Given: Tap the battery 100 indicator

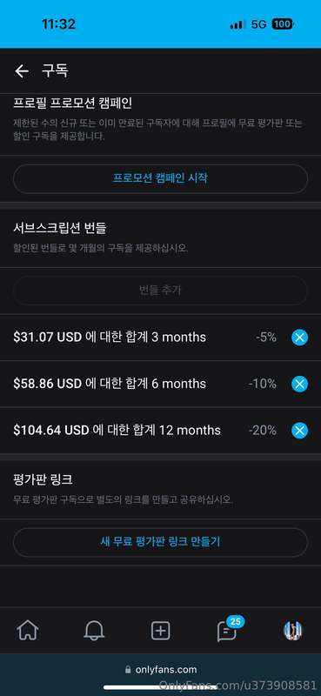Looking at the screenshot, I should [x=283, y=24].
